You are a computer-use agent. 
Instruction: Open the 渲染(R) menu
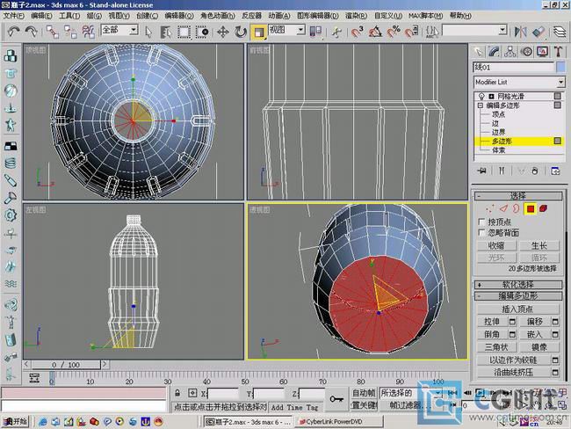pos(356,16)
